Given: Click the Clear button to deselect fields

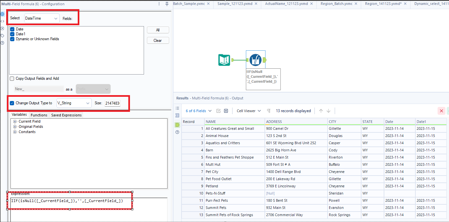Looking at the screenshot, I should coord(158,40).
